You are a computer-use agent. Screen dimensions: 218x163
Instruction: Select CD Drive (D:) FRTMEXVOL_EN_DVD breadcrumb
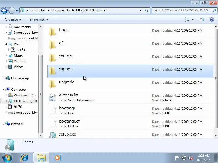pos(76,10)
